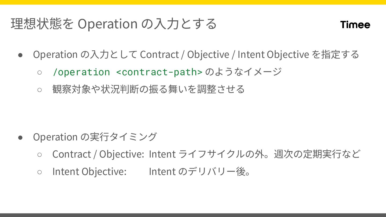Click the line 観察対象や状況判断の振る舞いを調整させる
The height and width of the screenshot is (217, 386).
(x=149, y=89)
